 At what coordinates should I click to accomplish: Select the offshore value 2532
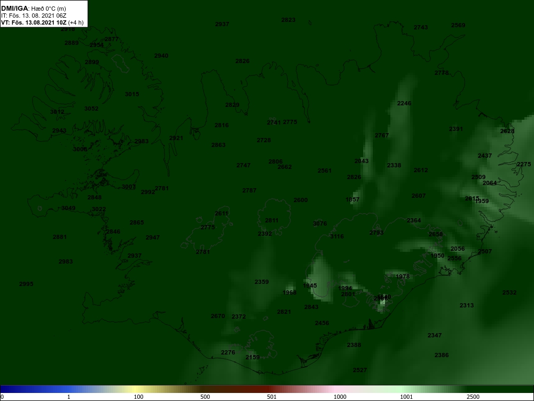[x=509, y=292]
